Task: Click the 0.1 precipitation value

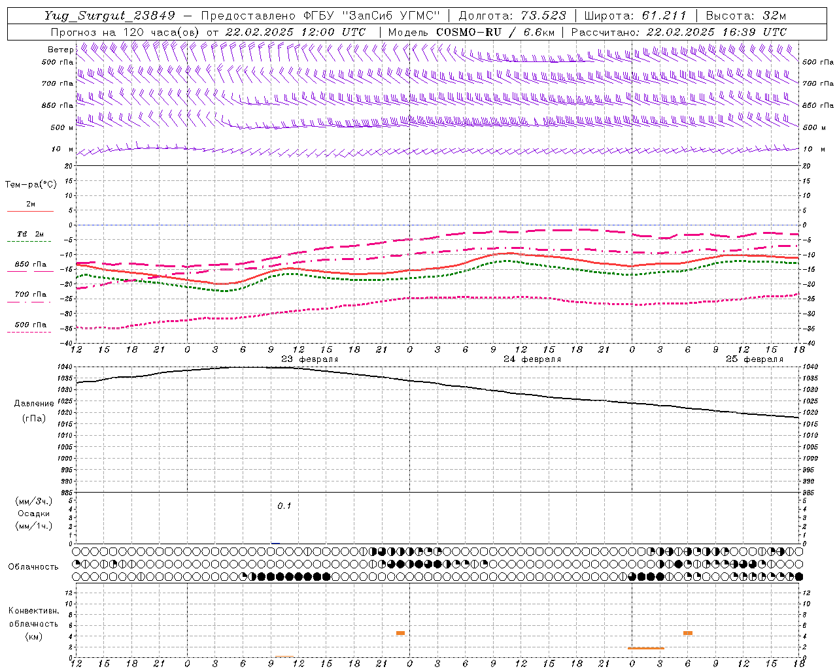Action: [284, 506]
